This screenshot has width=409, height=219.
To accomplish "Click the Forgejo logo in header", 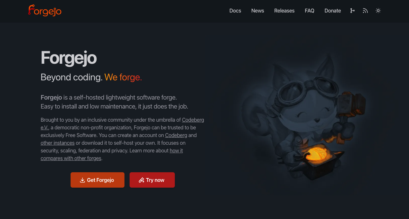I will click(x=45, y=10).
